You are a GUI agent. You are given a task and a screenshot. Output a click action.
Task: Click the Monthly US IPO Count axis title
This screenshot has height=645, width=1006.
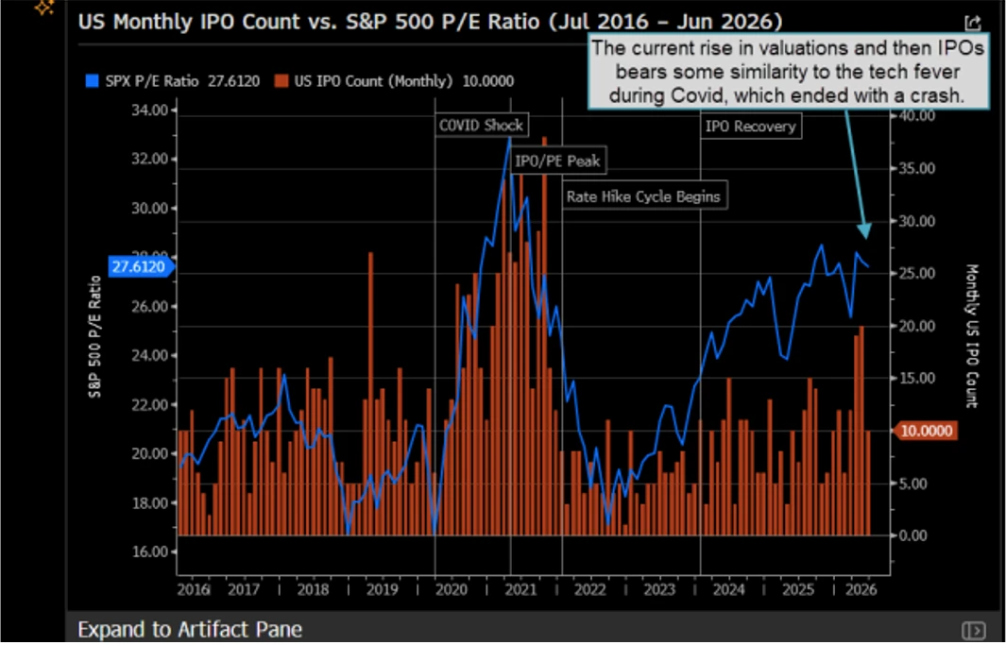[971, 336]
